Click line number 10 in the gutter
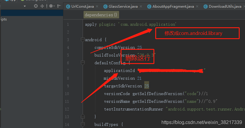 pos(67,94)
